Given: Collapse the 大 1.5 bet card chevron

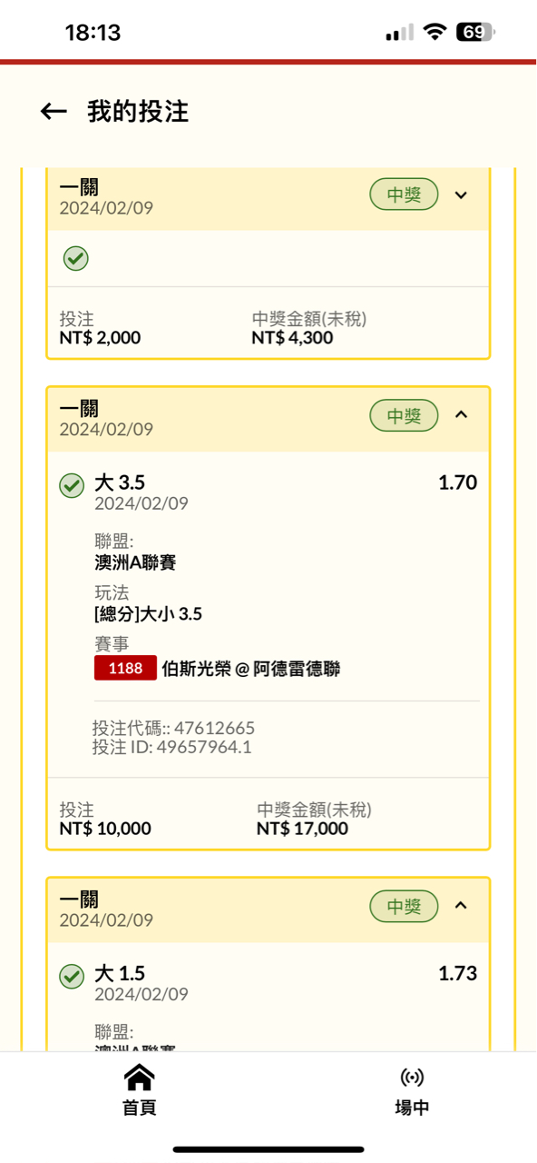Looking at the screenshot, I should (461, 905).
